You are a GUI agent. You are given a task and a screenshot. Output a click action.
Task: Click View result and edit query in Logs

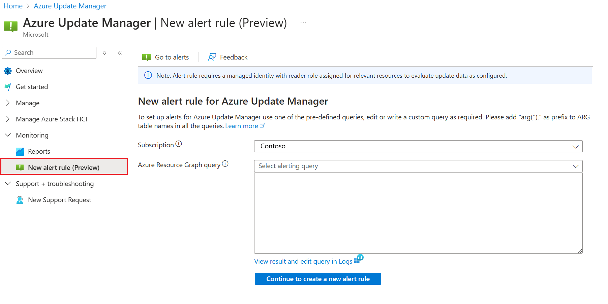pos(303,261)
